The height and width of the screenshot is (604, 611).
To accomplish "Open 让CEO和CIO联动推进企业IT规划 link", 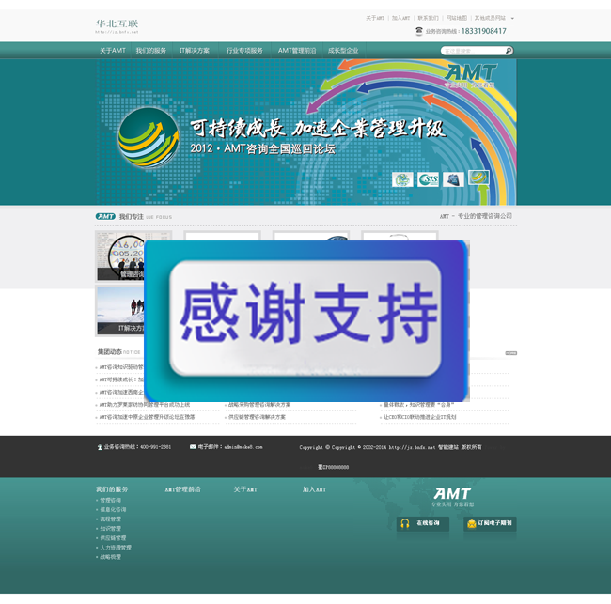I will point(419,417).
